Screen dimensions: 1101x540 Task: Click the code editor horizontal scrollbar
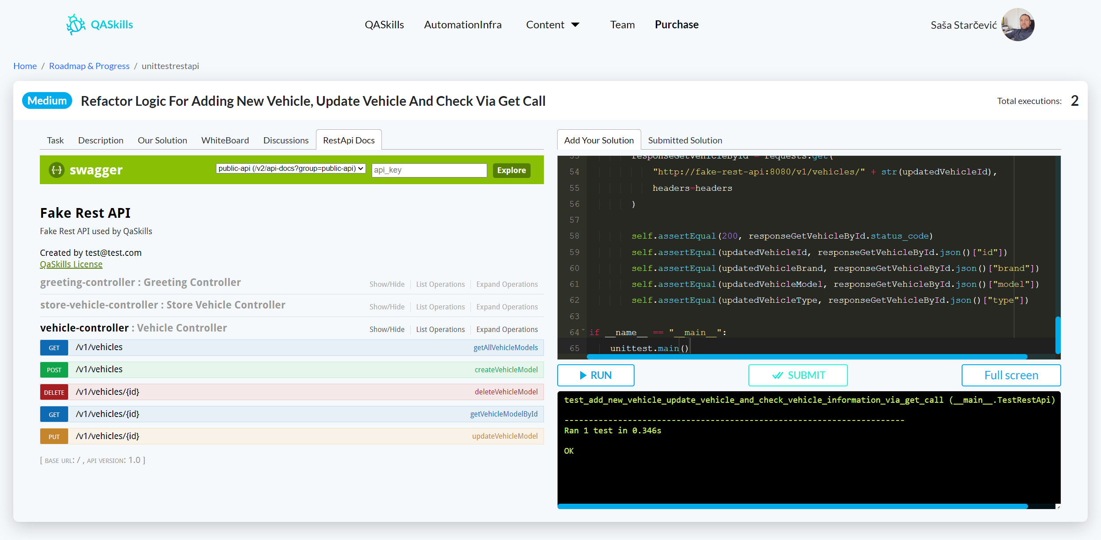(807, 356)
